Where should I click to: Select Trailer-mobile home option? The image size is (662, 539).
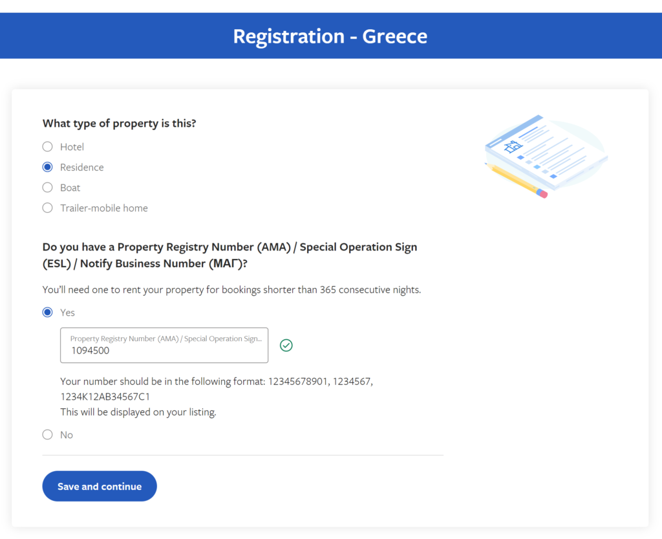47,208
